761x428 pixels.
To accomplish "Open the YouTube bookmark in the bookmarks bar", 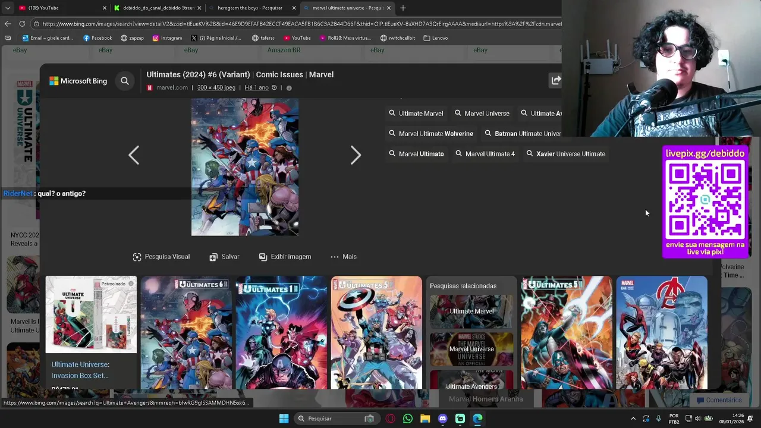I will [297, 38].
